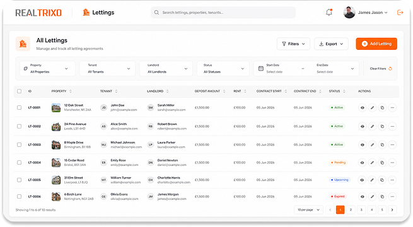This screenshot has height=227, width=413.
Task: Select the LT-0005 row checkbox
Action: click(x=19, y=180)
